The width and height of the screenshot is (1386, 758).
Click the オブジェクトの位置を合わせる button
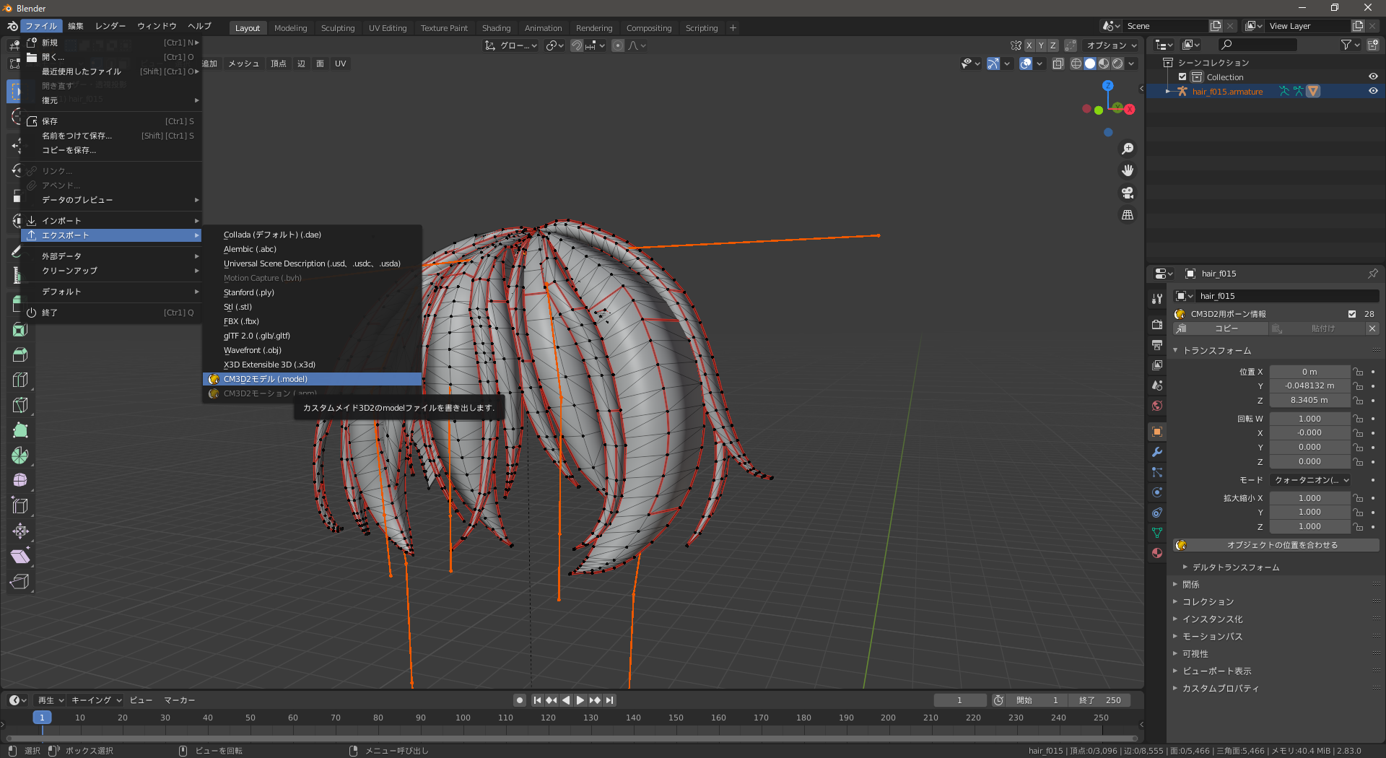1282,545
